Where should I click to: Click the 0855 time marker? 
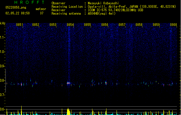[87, 25]
